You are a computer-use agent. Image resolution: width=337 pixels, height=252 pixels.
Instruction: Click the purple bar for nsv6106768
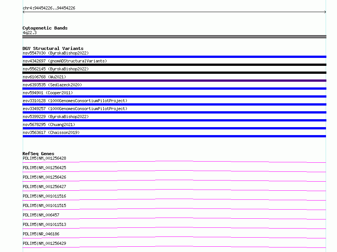tap(174, 81)
